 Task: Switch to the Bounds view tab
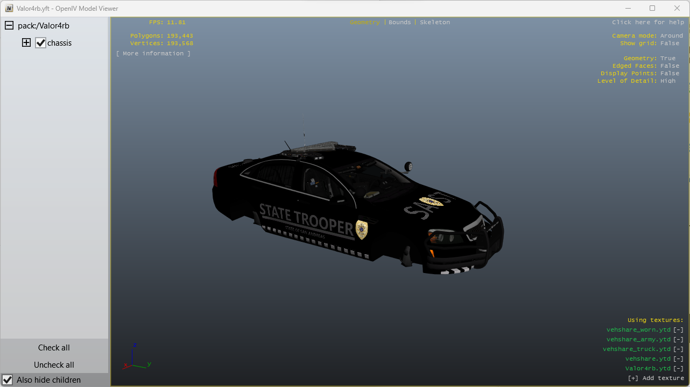[x=399, y=23]
